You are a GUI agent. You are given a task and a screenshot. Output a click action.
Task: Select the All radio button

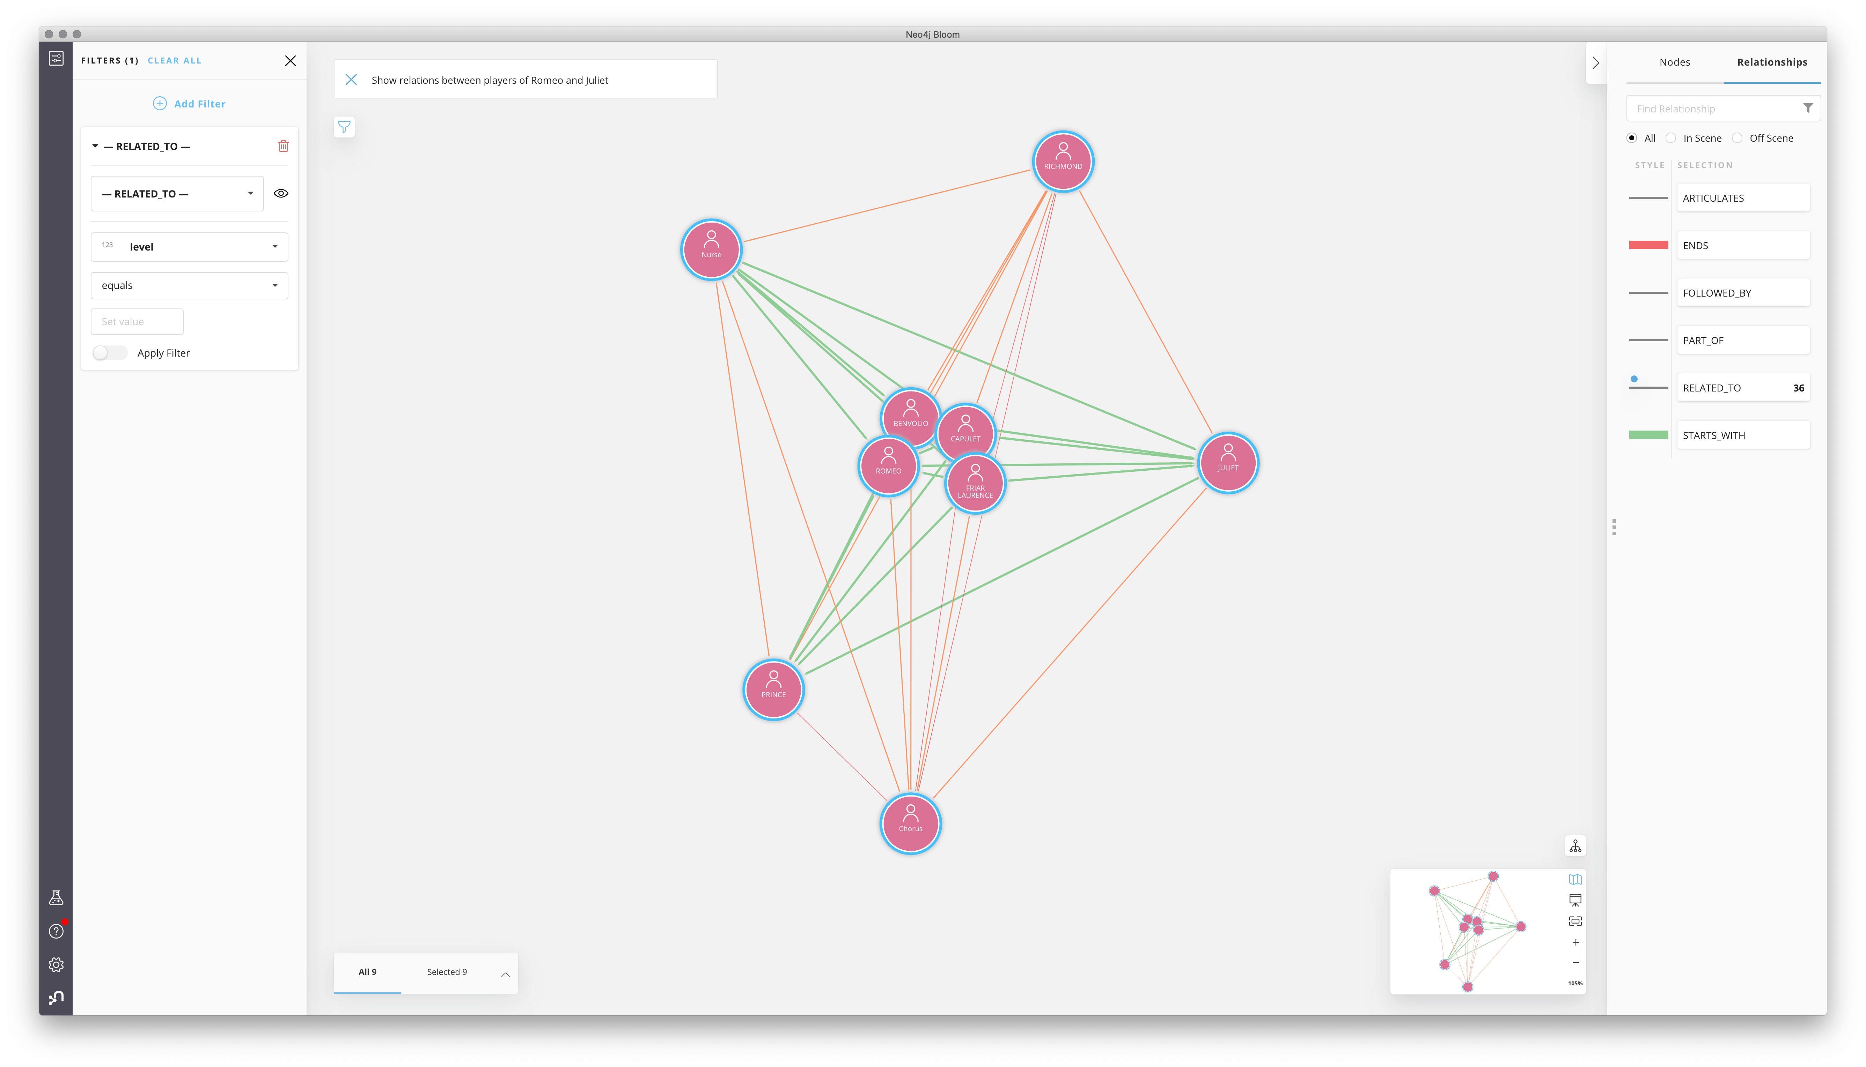coord(1631,139)
